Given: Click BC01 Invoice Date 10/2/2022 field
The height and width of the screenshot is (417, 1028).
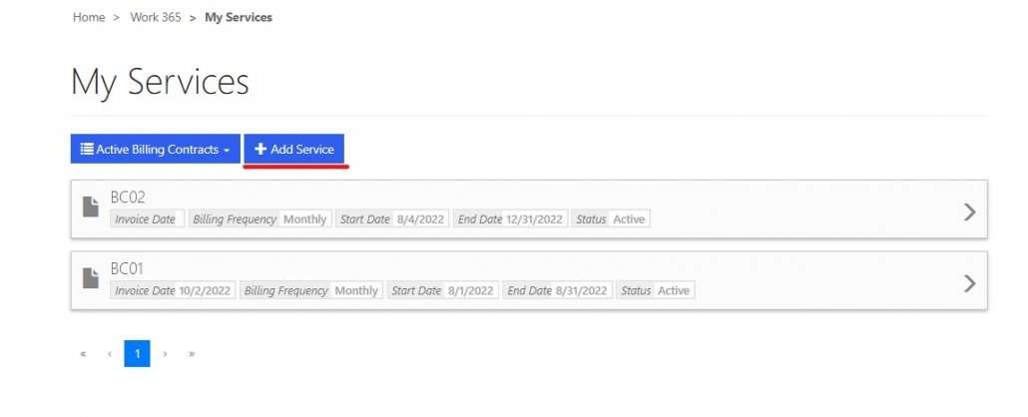Looking at the screenshot, I should pos(173,290).
